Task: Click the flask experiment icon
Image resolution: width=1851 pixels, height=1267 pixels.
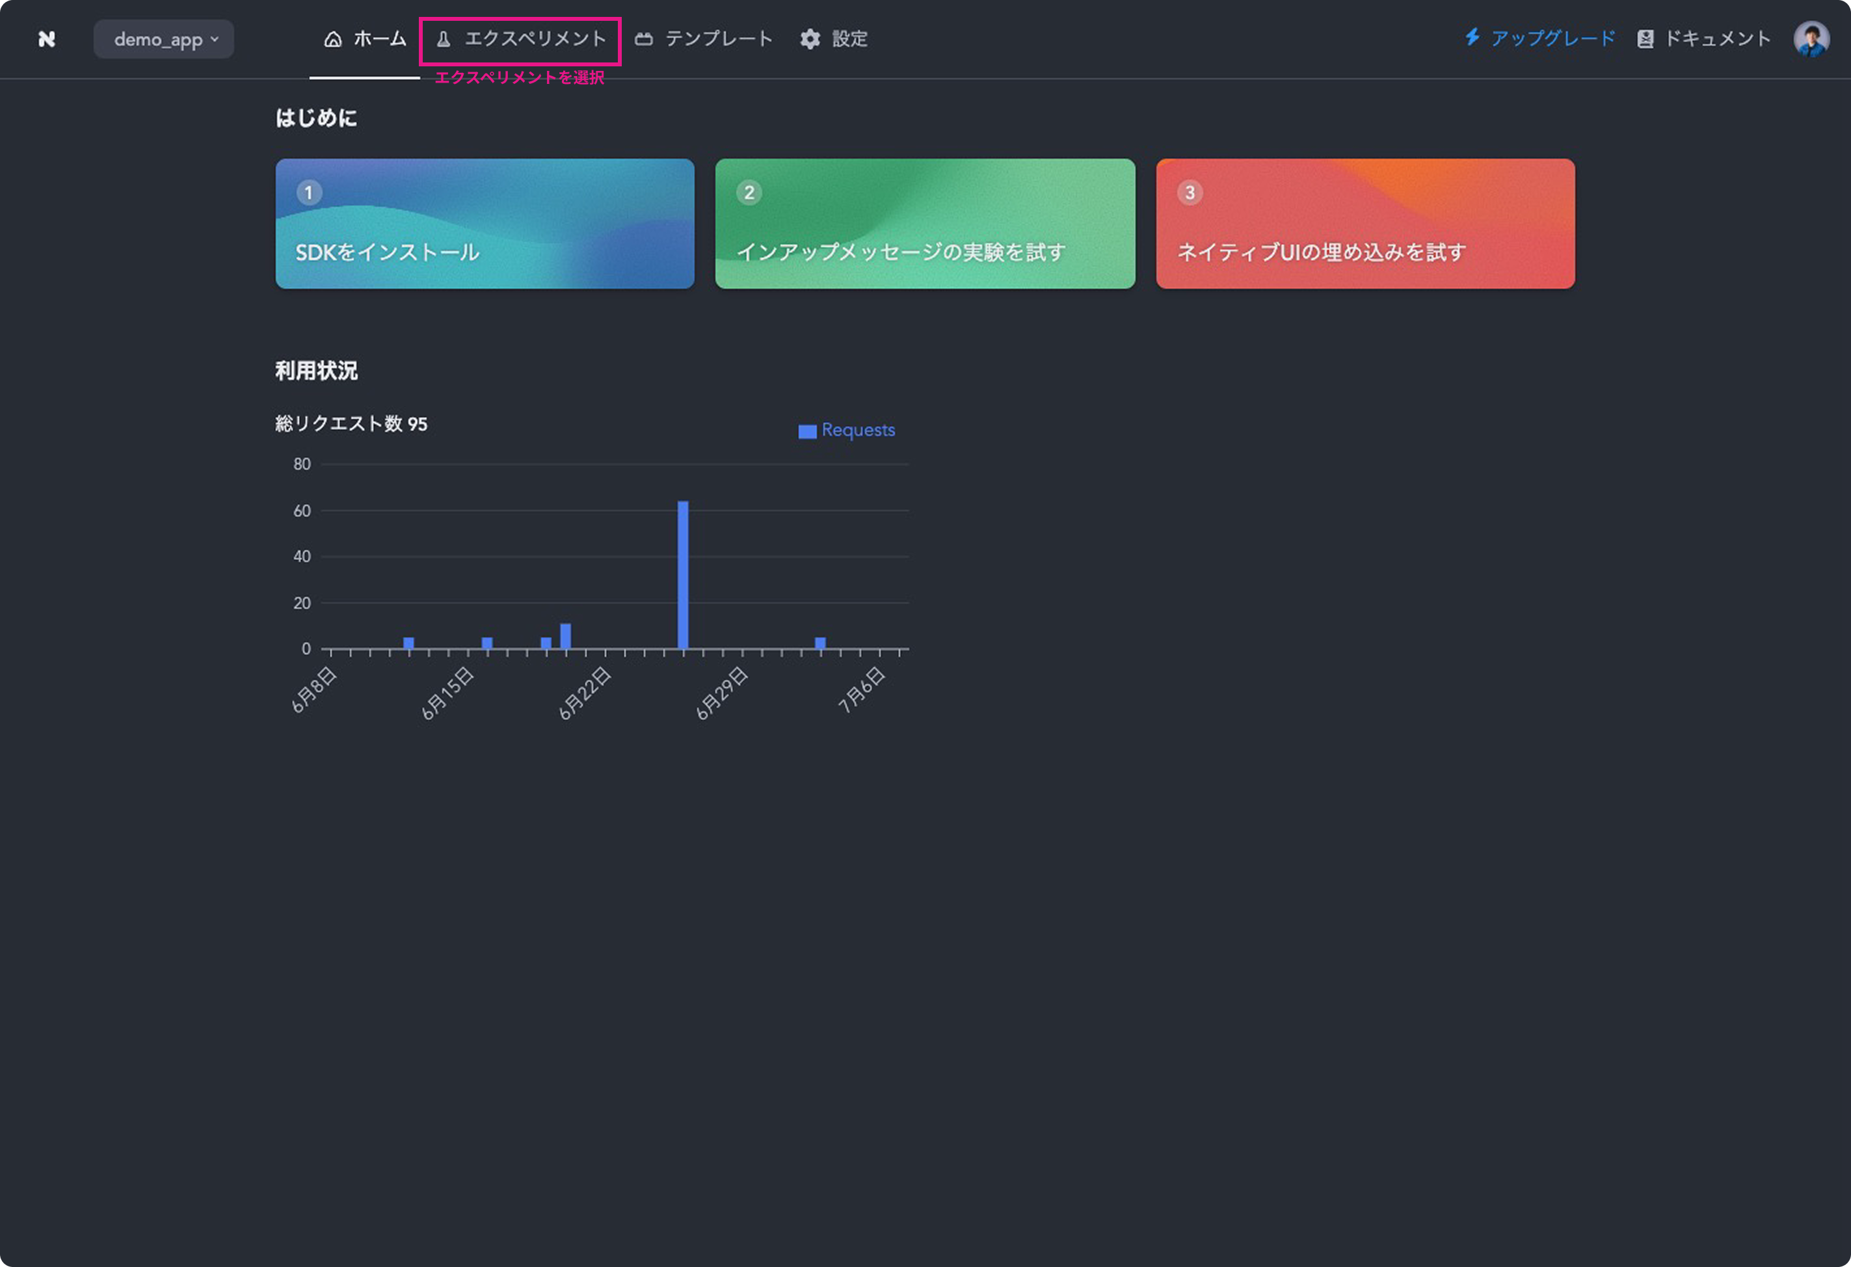Action: click(444, 39)
